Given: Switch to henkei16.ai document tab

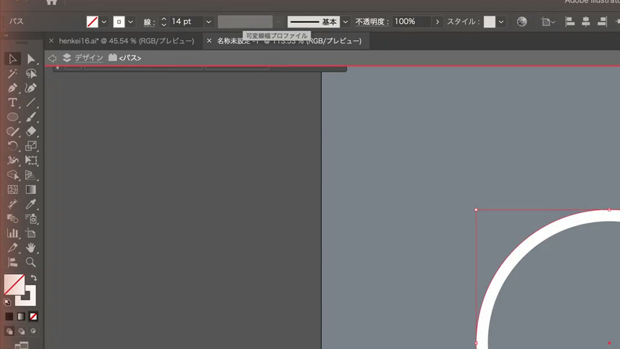Looking at the screenshot, I should [127, 41].
